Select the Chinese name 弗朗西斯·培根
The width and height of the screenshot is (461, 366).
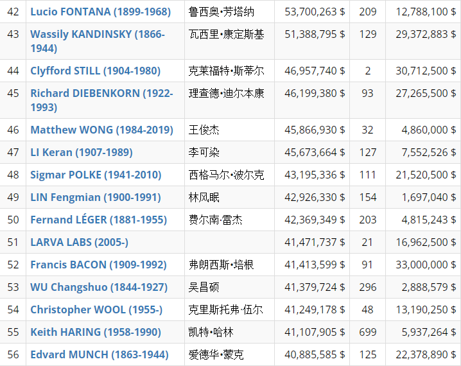(x=221, y=265)
